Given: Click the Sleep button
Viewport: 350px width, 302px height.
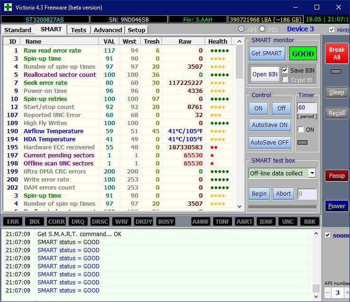Looking at the screenshot, I should (337, 92).
